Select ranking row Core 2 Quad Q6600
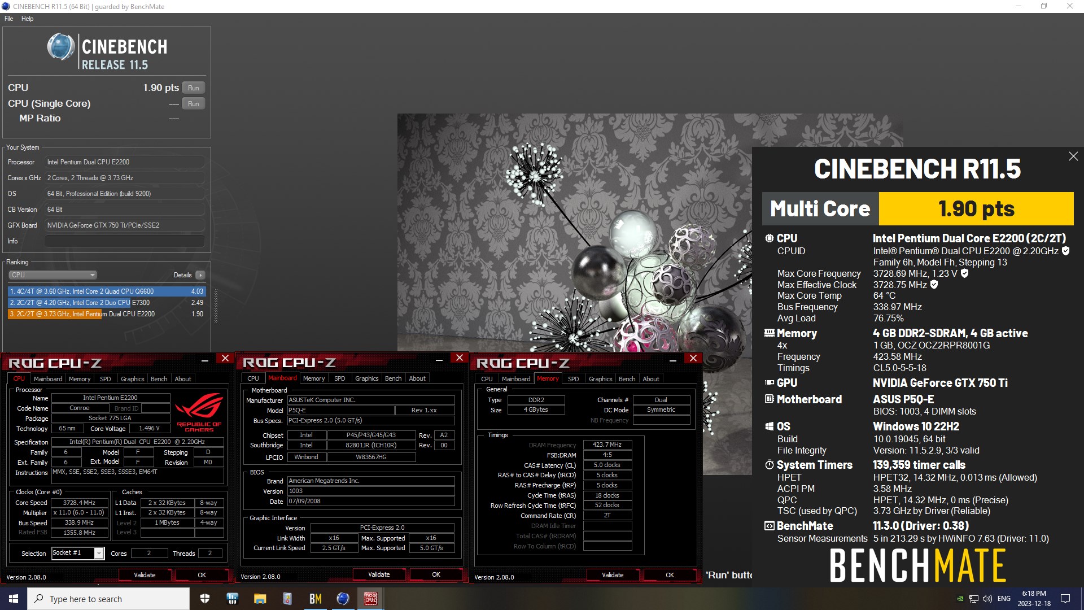The image size is (1084, 610). [107, 291]
